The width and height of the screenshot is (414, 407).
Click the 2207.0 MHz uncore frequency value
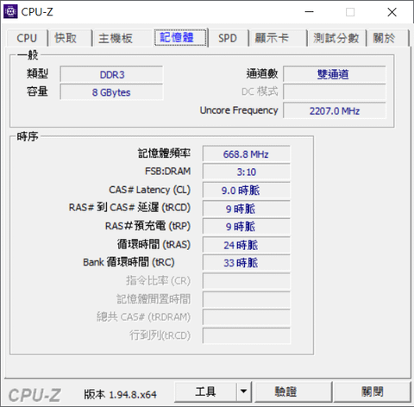pos(334,110)
